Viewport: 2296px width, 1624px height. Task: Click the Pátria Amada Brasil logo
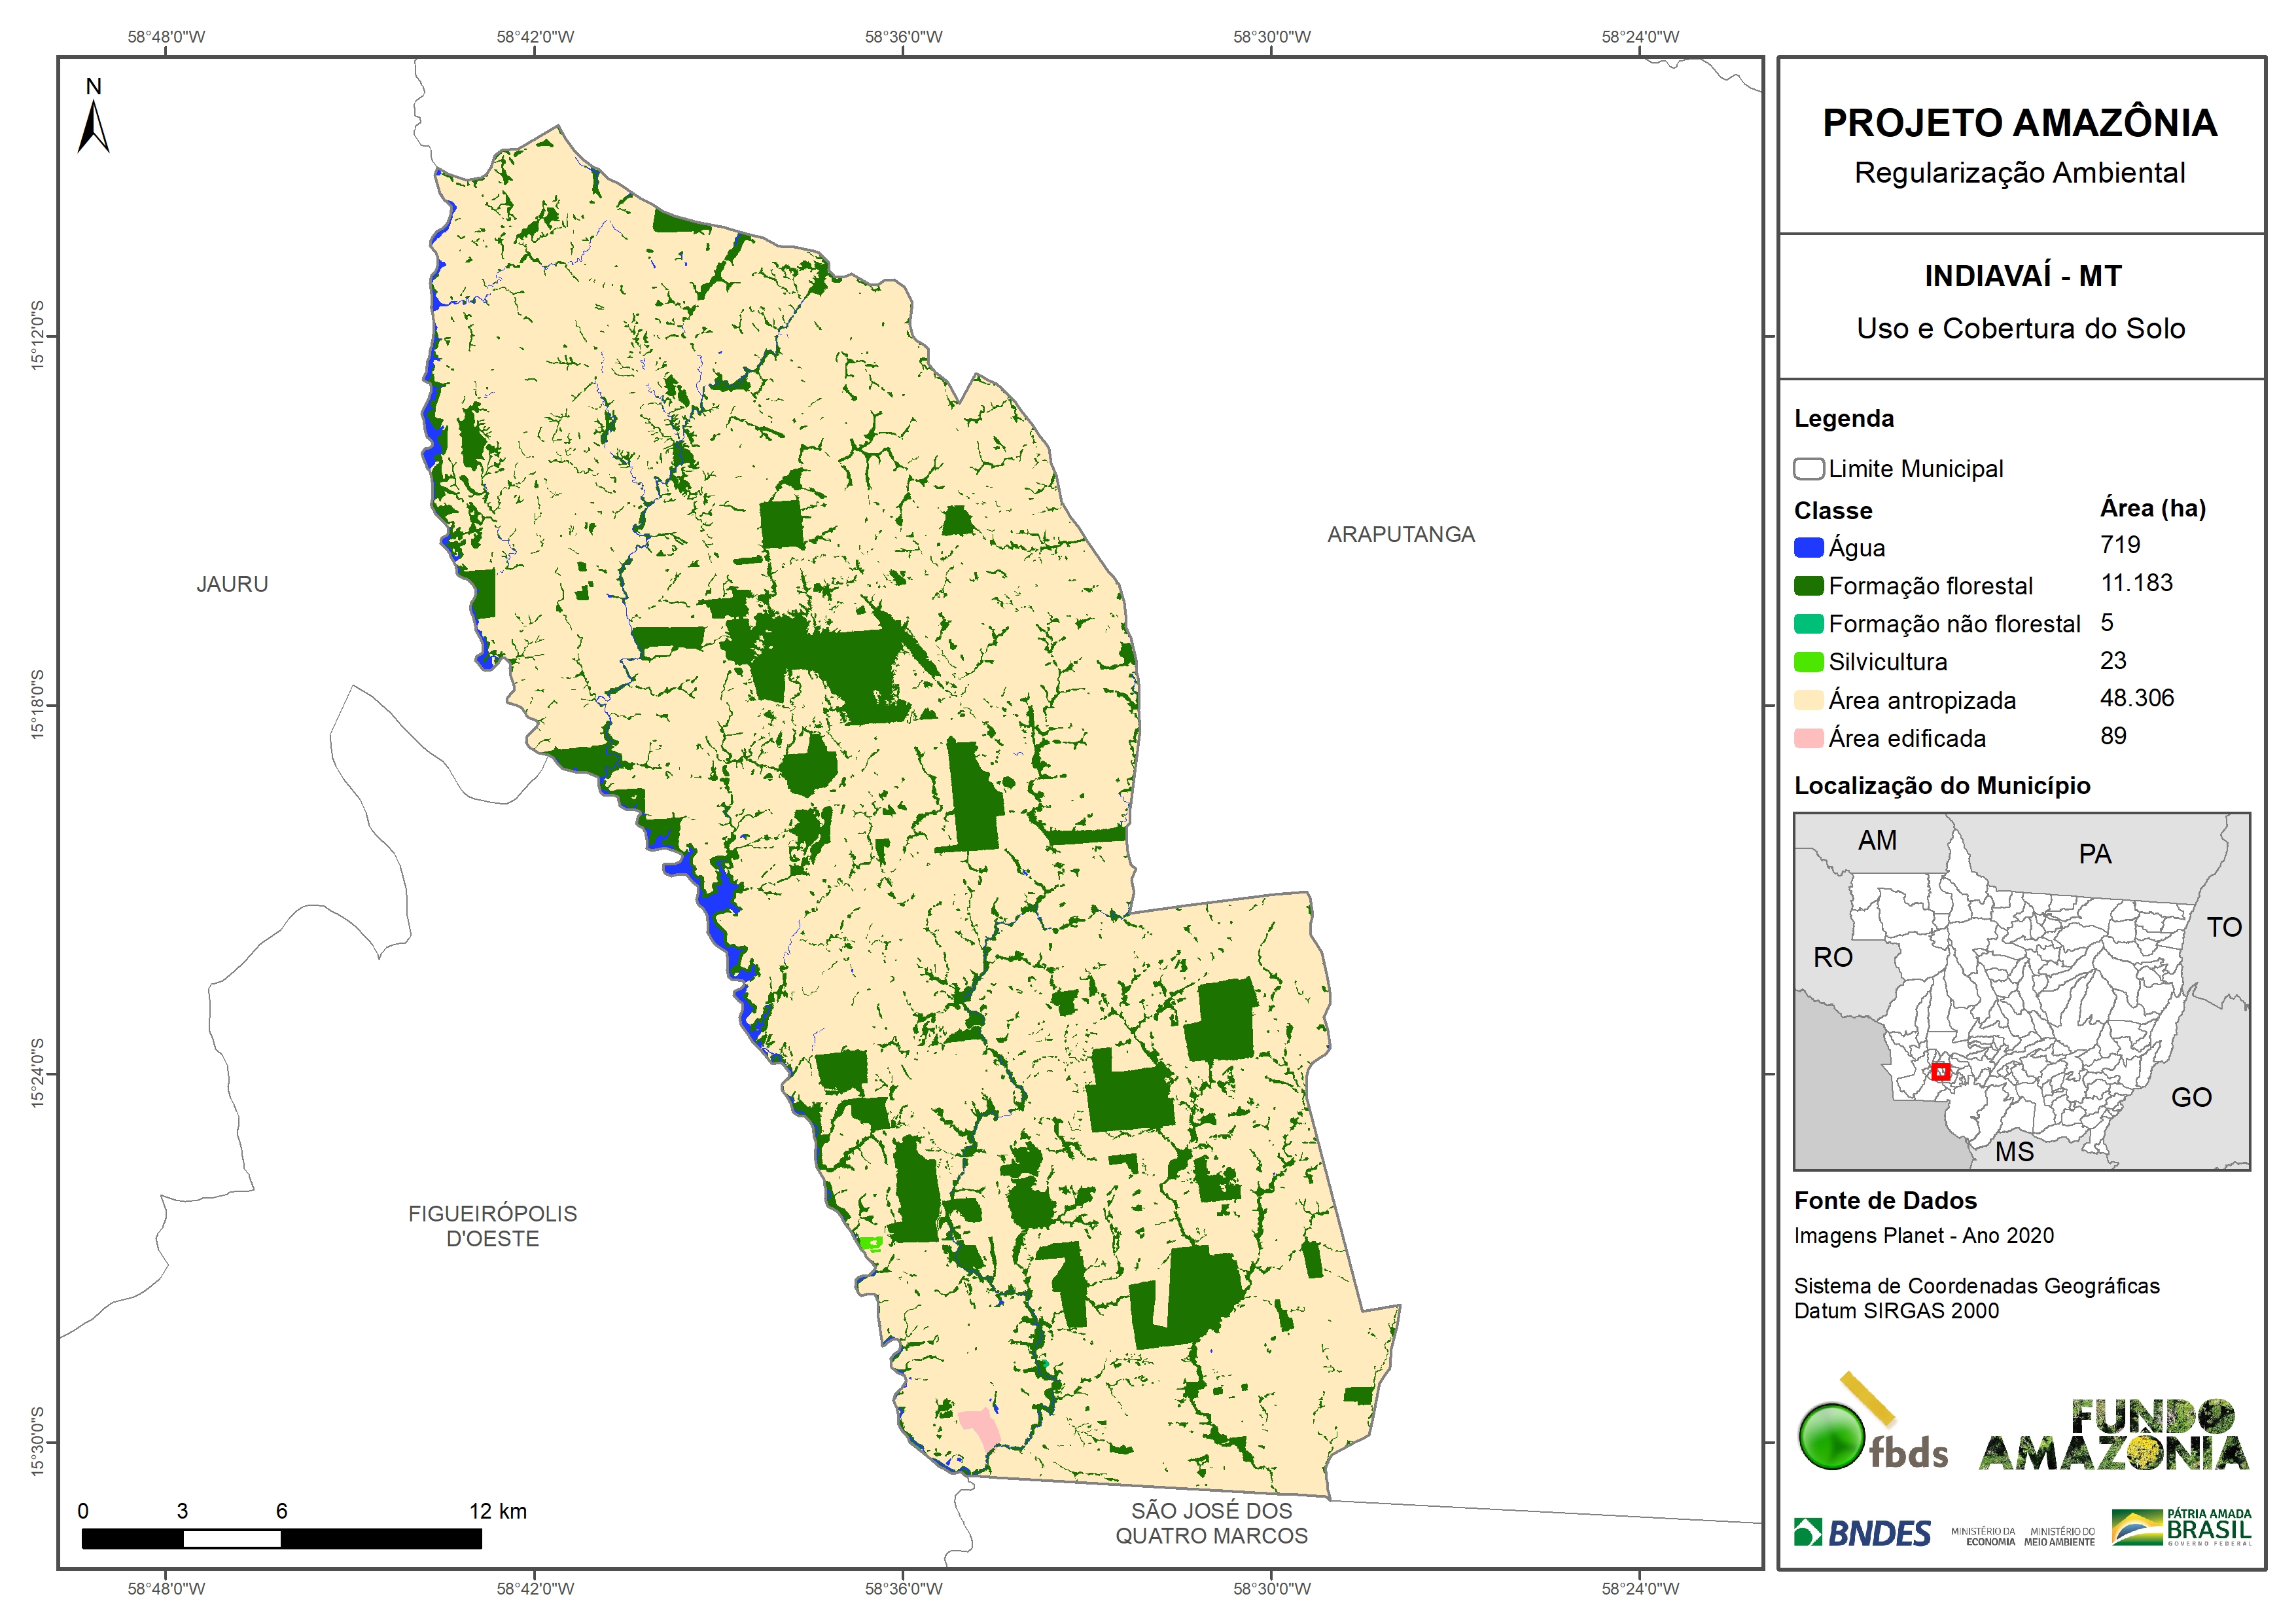tap(2181, 1528)
